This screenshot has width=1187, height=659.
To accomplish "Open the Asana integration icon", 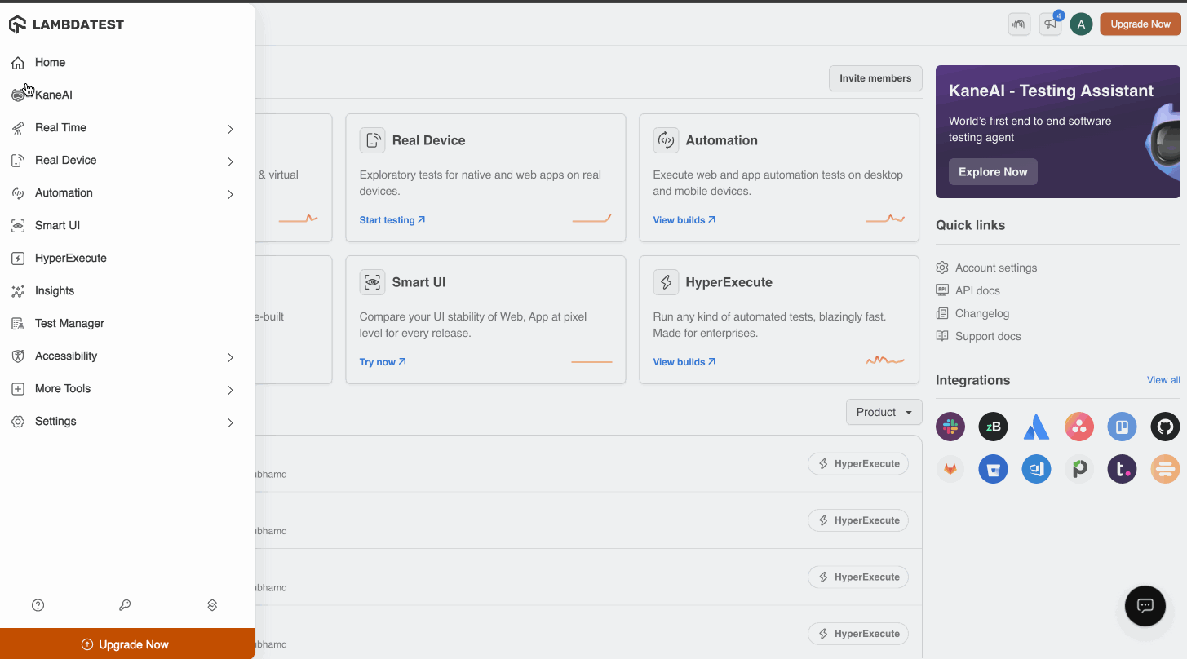I will 1079,427.
